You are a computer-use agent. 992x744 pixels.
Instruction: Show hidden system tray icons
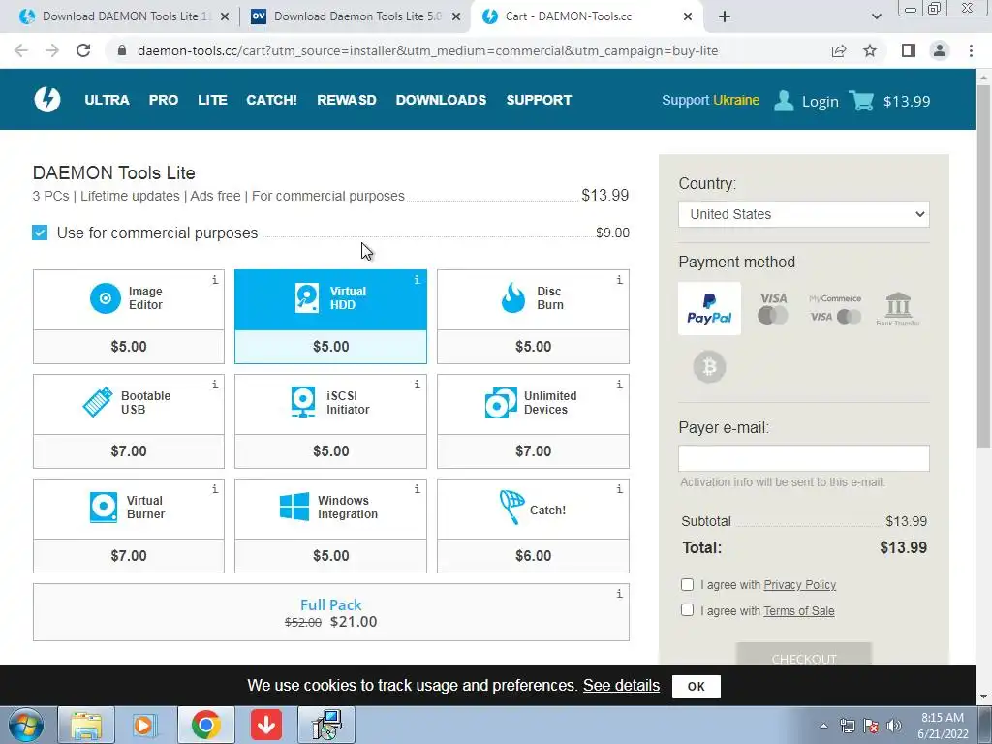(823, 726)
